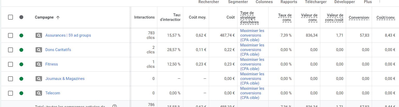Click the search campaign icon for Fitness

pos(39,64)
